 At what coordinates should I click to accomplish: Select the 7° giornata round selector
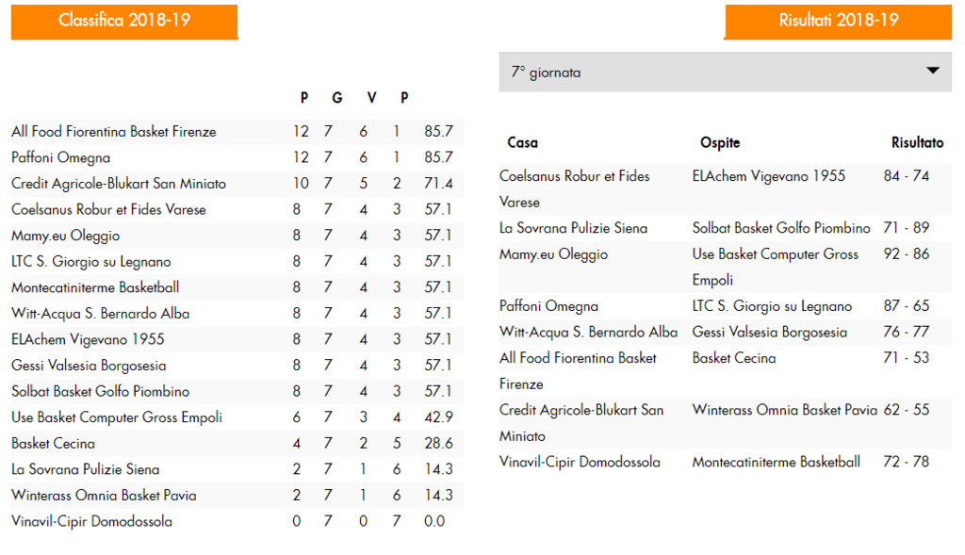click(x=725, y=72)
